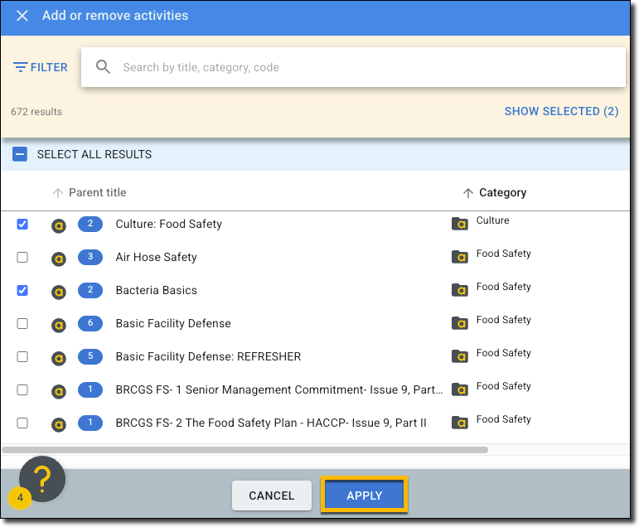Open the Filter options
639x527 pixels.
coord(41,67)
